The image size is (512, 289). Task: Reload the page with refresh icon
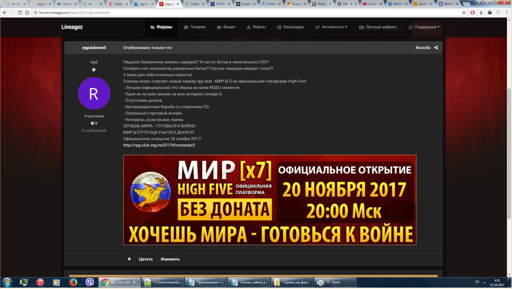point(19,13)
